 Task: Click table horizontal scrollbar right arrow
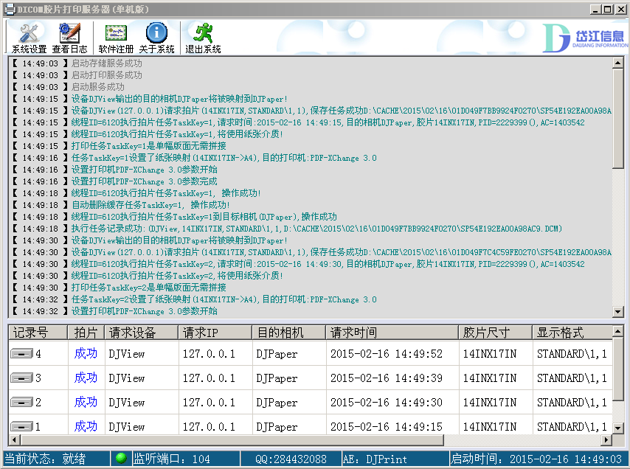606,440
